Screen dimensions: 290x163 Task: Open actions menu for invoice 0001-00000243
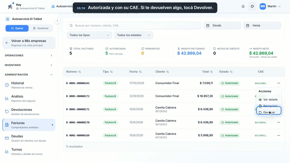[279, 83]
